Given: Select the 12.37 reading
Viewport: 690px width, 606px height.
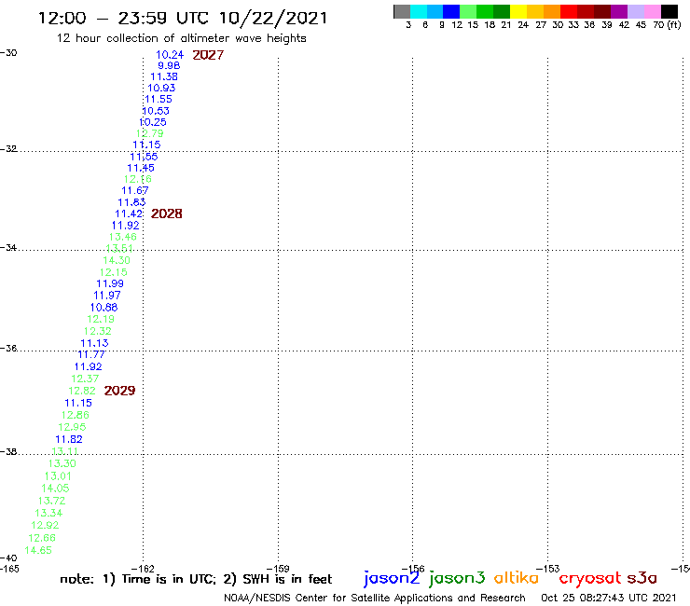Looking at the screenshot, I should 86,379.
